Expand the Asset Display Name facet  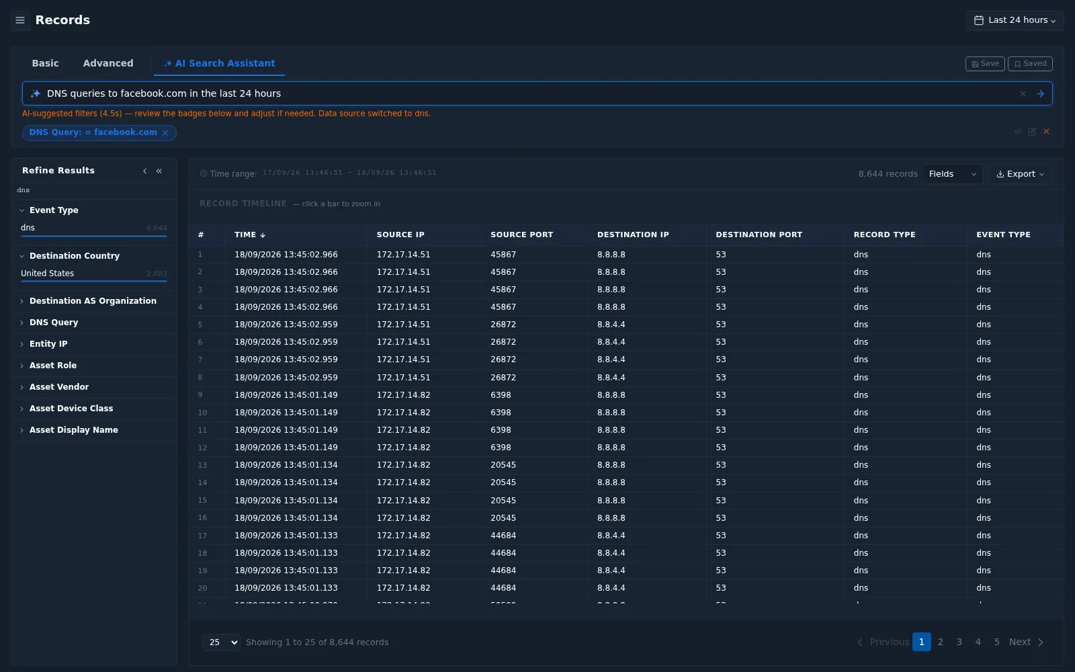93,430
